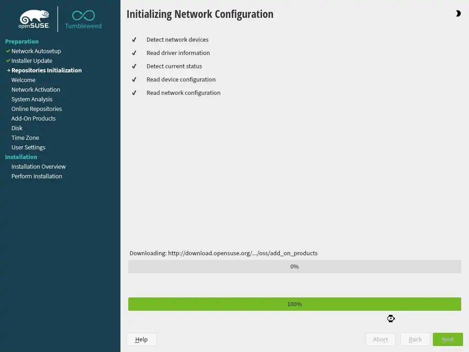Image resolution: width=469 pixels, height=352 pixels.
Task: Click the checkmark next to Detect network devices
Action: (x=134, y=40)
